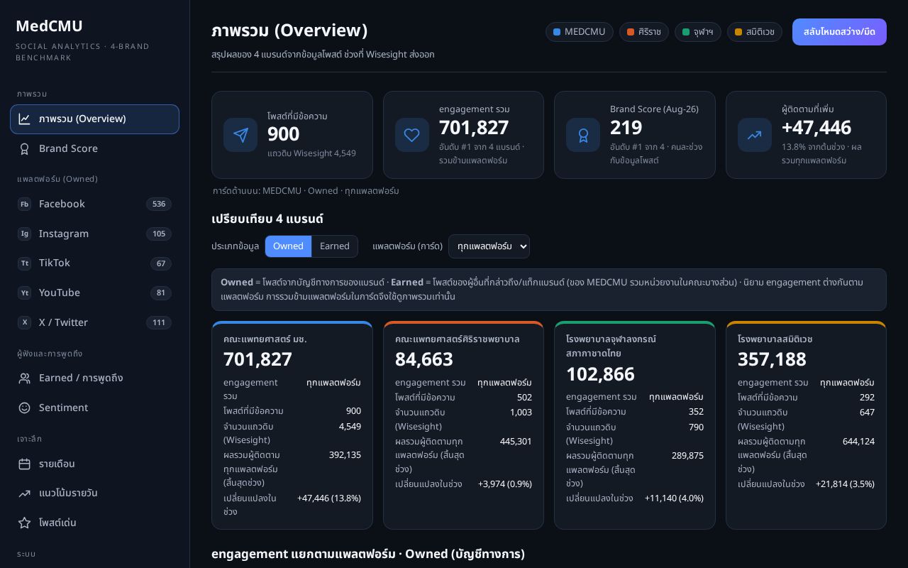Go to TikTok platform page

click(x=94, y=263)
